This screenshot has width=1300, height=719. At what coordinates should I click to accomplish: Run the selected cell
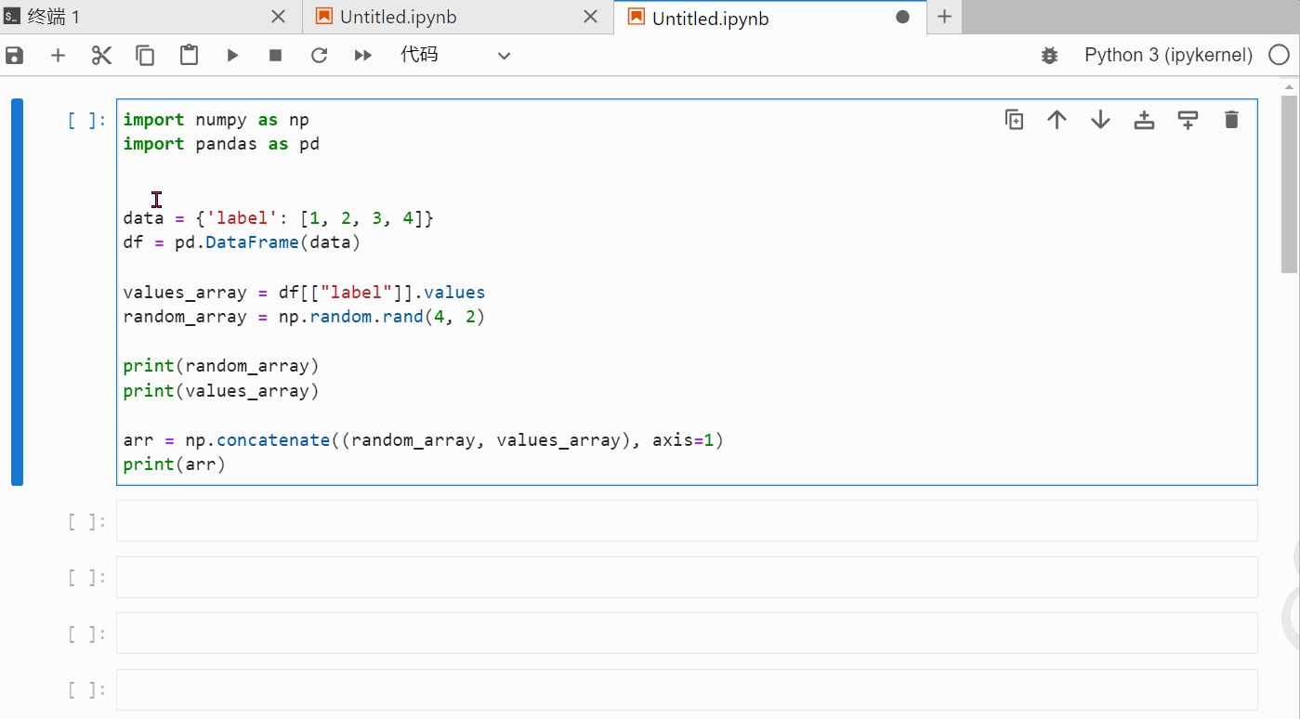tap(232, 56)
